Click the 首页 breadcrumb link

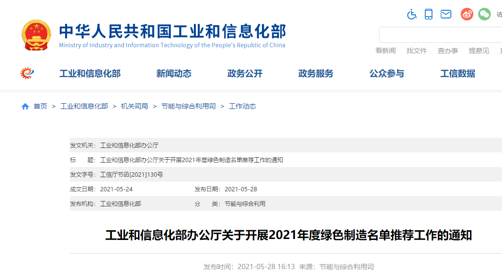tap(40, 106)
